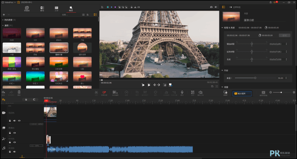Select the blue audio waveform clip
This screenshot has height=159, width=297.
120,150
